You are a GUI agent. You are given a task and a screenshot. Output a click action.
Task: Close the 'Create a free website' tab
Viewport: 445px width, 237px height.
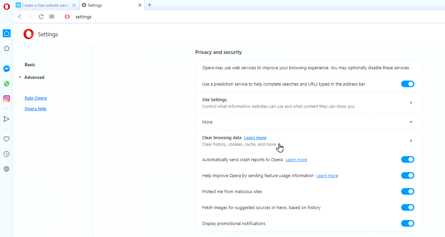[x=74, y=5]
